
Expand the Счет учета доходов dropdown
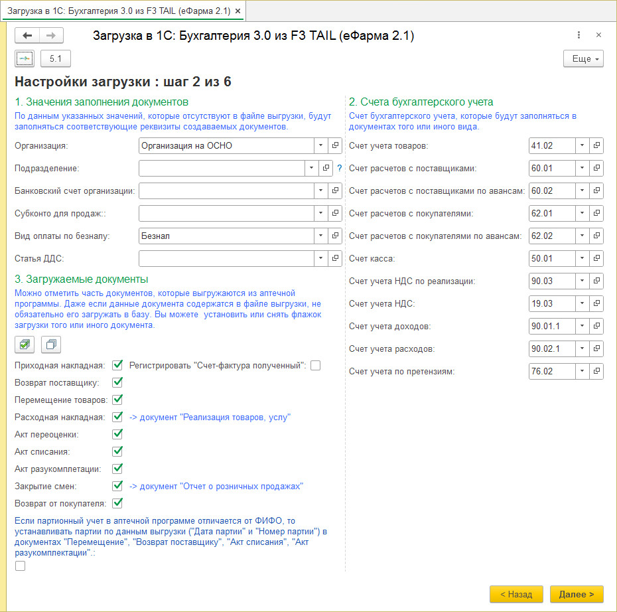(x=583, y=326)
